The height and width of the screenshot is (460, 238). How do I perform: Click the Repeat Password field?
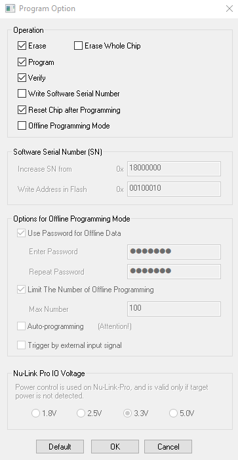pos(174,272)
